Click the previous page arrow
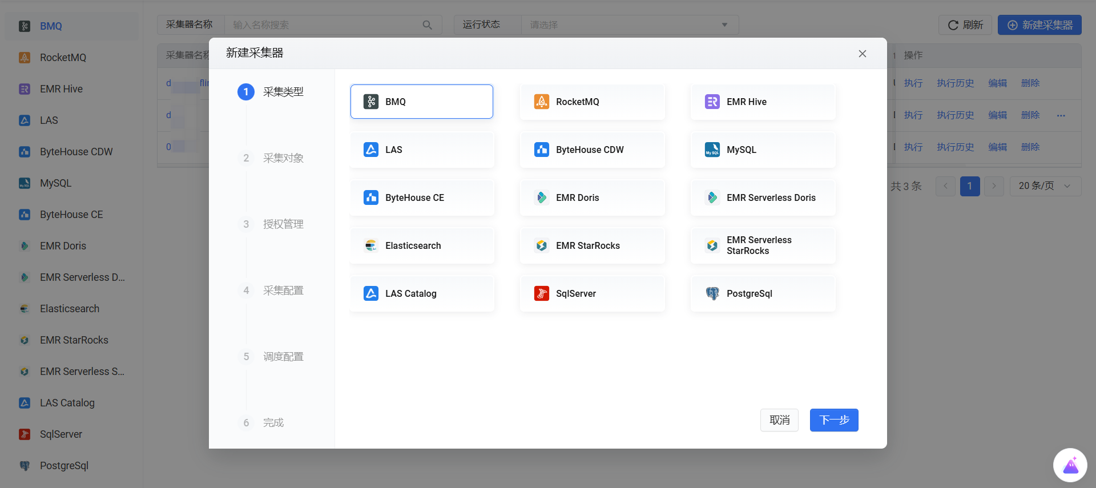 coord(945,186)
